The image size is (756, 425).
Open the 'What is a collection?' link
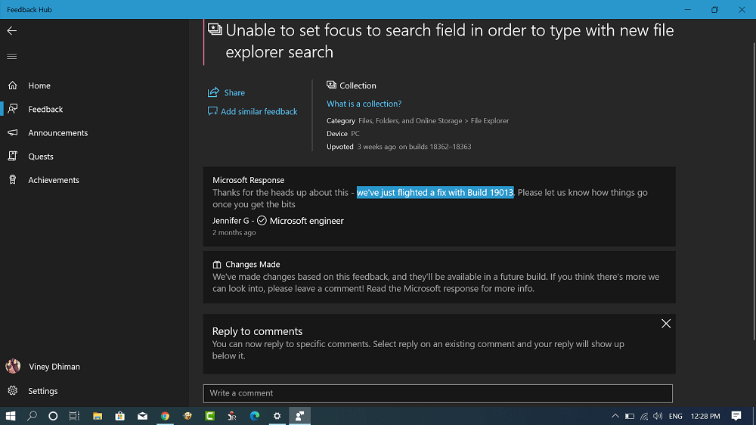coord(364,104)
